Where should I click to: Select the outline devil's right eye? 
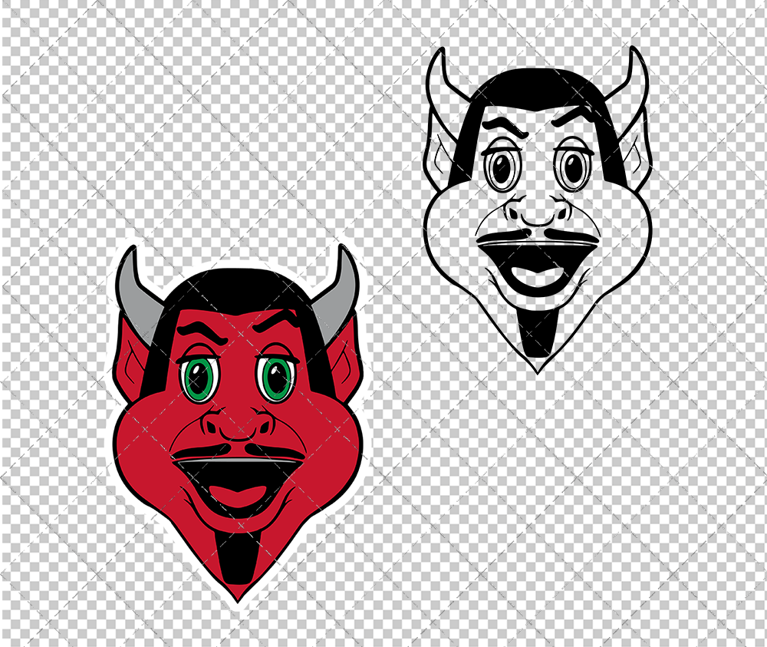coord(574,169)
